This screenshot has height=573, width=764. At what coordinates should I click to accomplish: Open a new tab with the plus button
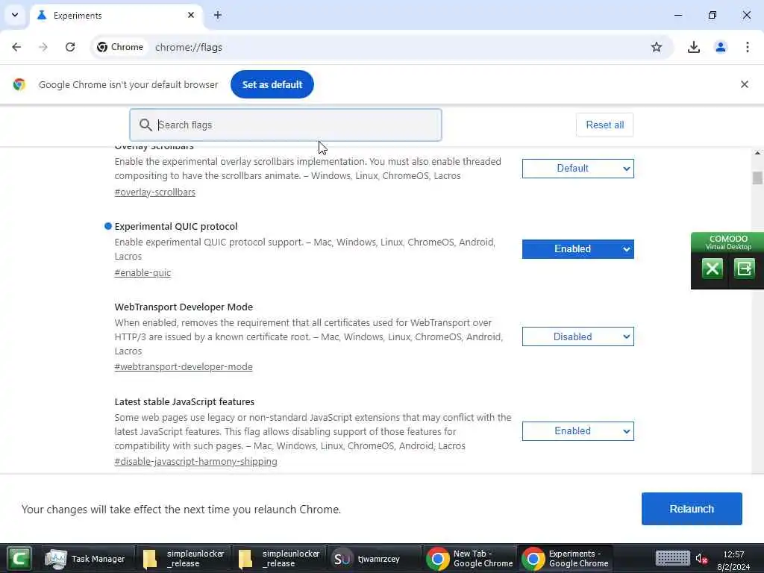tap(218, 15)
